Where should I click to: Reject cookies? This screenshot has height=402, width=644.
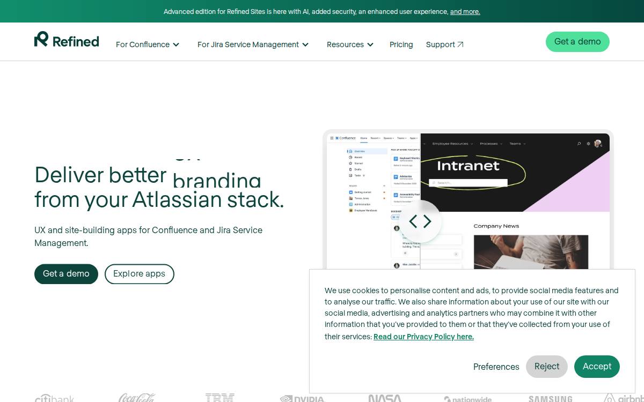tap(547, 367)
